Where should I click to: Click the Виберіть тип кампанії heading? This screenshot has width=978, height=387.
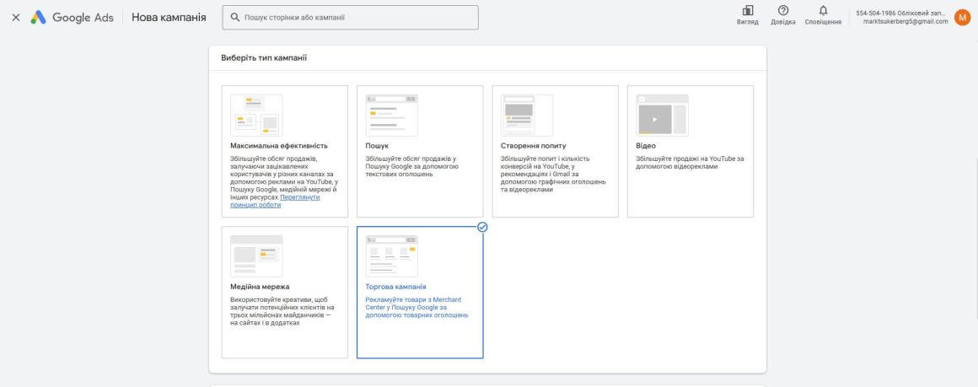tap(264, 58)
